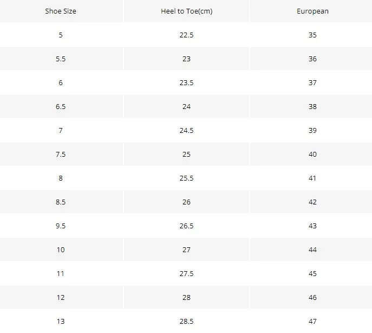Viewport: 372px width, 333px height.
Task: Select shoe size 5 cell
Action: [61, 35]
